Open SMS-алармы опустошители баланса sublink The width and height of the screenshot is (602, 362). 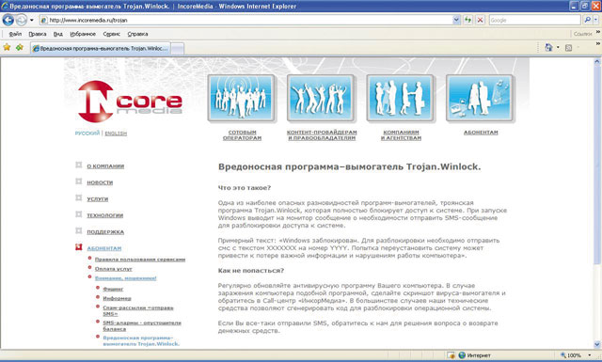pos(142,326)
